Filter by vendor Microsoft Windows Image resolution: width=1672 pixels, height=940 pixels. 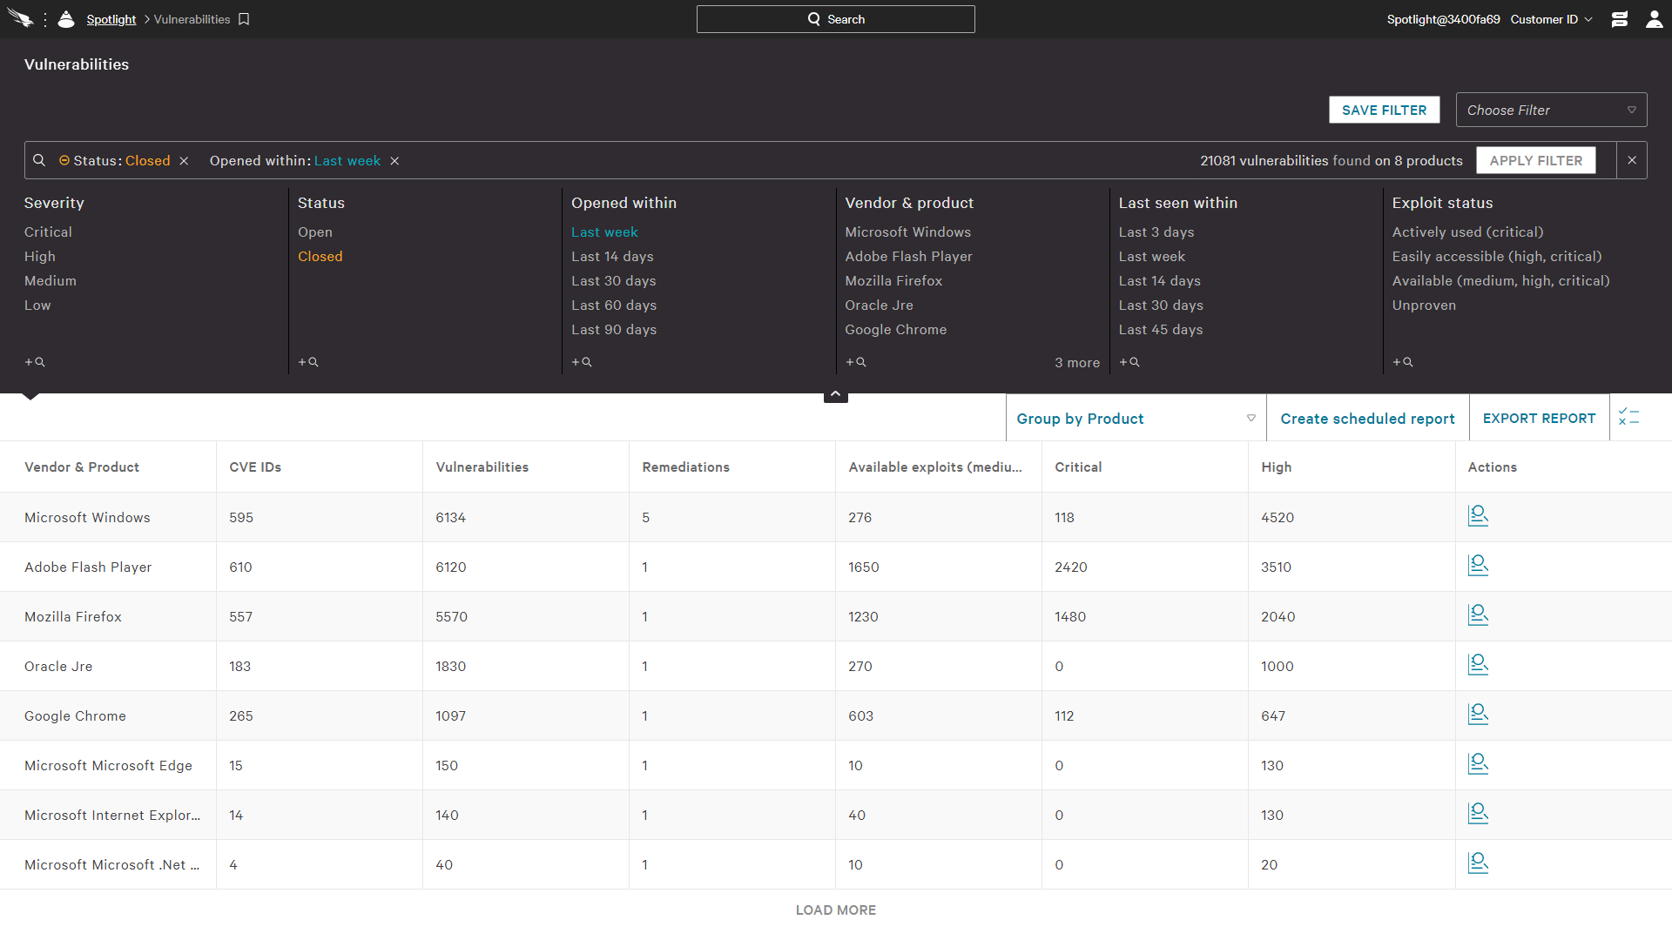coord(907,232)
